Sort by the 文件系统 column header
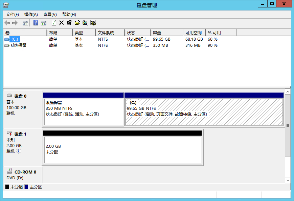This screenshot has width=294, height=201. pyautogui.click(x=110, y=33)
